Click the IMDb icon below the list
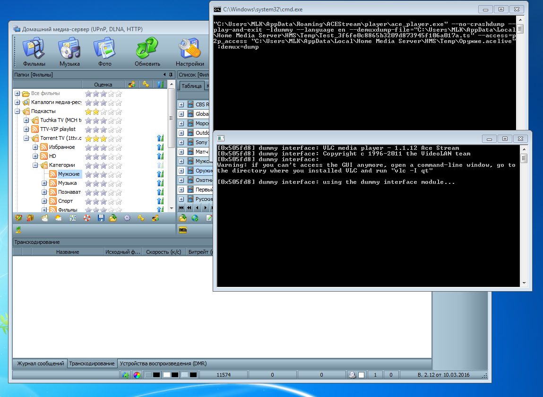This screenshot has width=543, height=397. coord(183,230)
